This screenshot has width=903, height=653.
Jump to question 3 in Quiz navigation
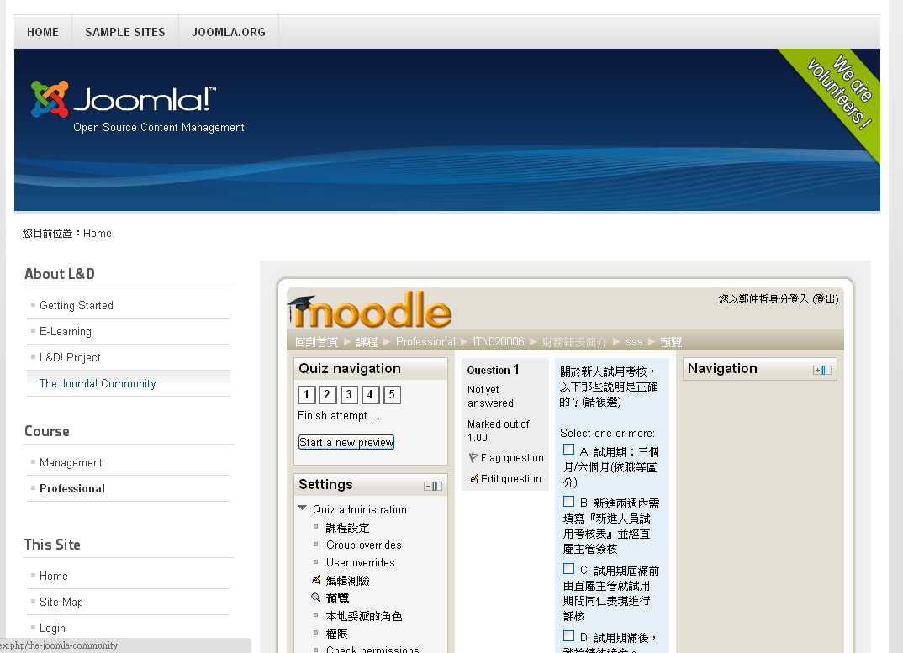(349, 394)
